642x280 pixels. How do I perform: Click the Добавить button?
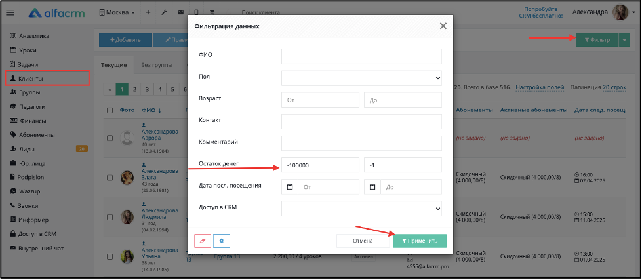125,40
